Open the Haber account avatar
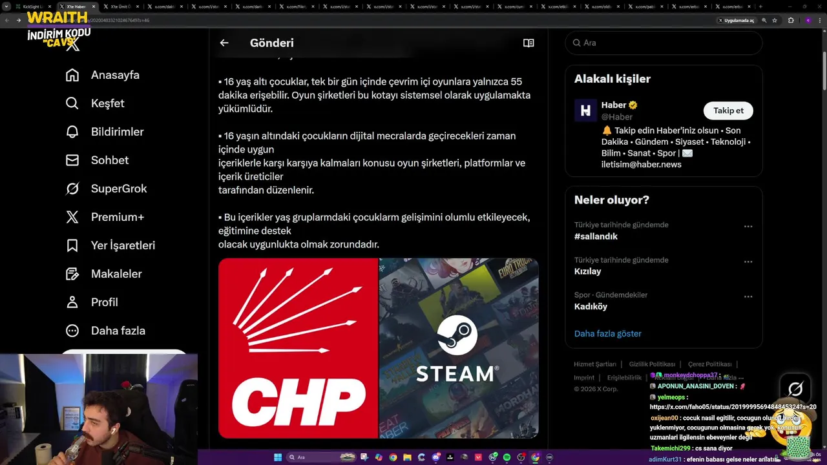This screenshot has height=465, width=827. [585, 110]
